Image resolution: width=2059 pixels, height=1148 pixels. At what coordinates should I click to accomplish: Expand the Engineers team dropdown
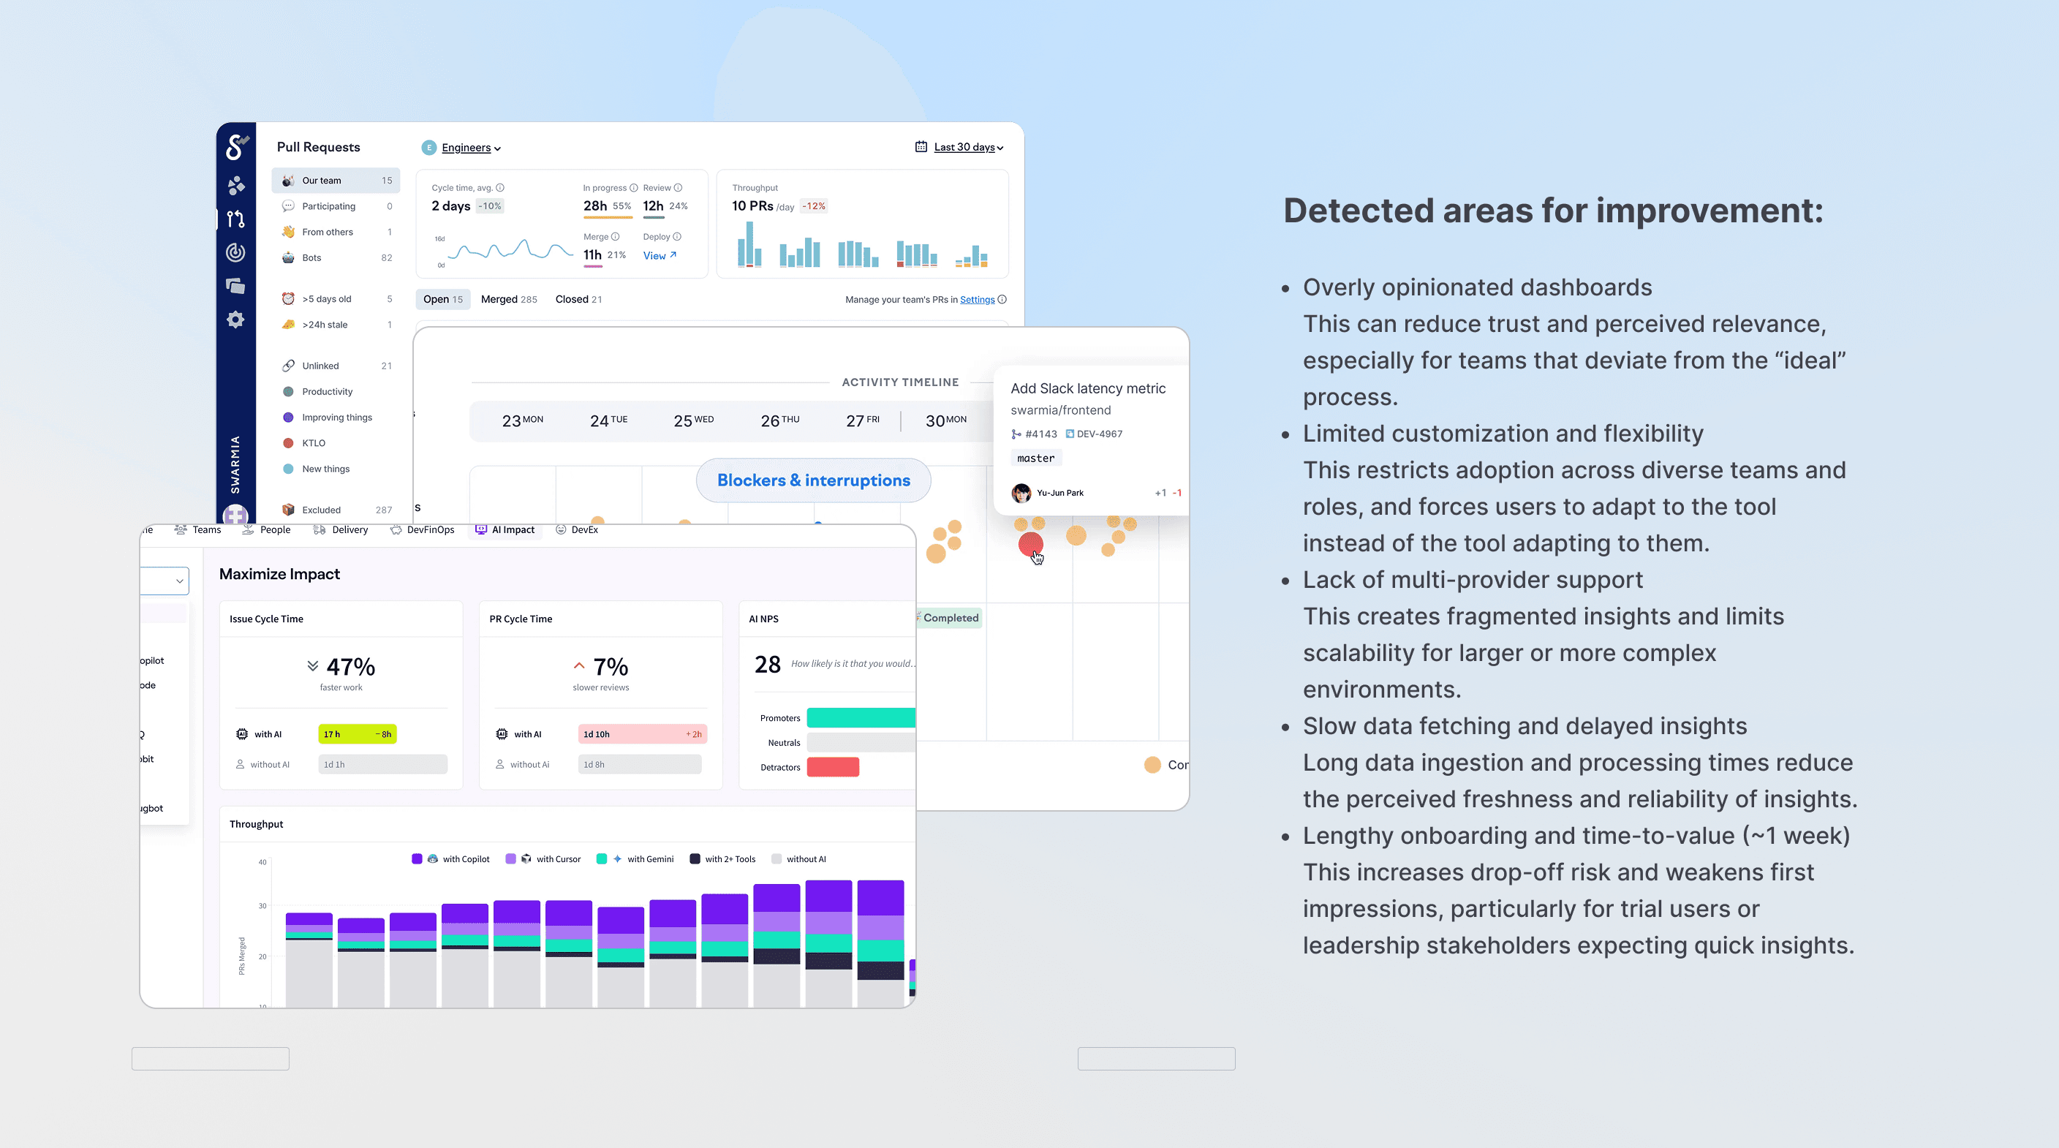point(471,148)
